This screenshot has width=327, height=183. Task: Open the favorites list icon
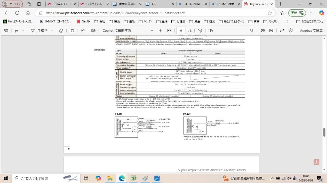282,13
